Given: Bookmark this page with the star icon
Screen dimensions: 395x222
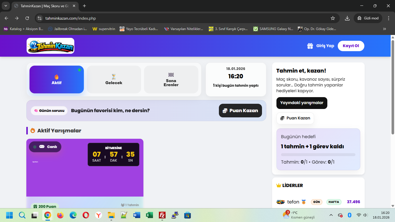Looking at the screenshot, I should point(333,18).
